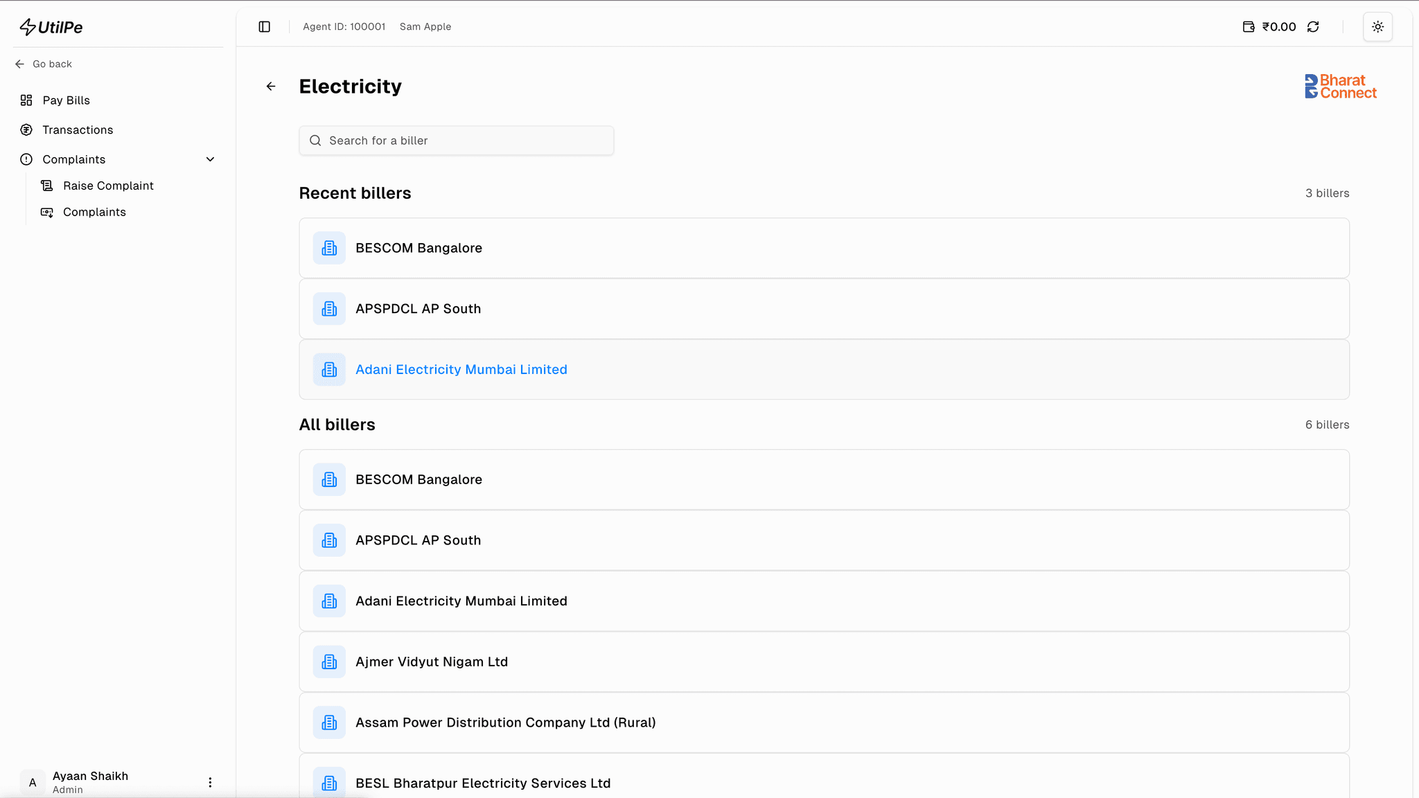Open Pay Bills in sidebar
This screenshot has height=798, width=1419.
point(67,100)
